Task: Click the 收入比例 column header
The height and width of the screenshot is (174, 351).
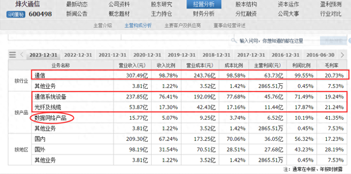Action: (x=166, y=65)
